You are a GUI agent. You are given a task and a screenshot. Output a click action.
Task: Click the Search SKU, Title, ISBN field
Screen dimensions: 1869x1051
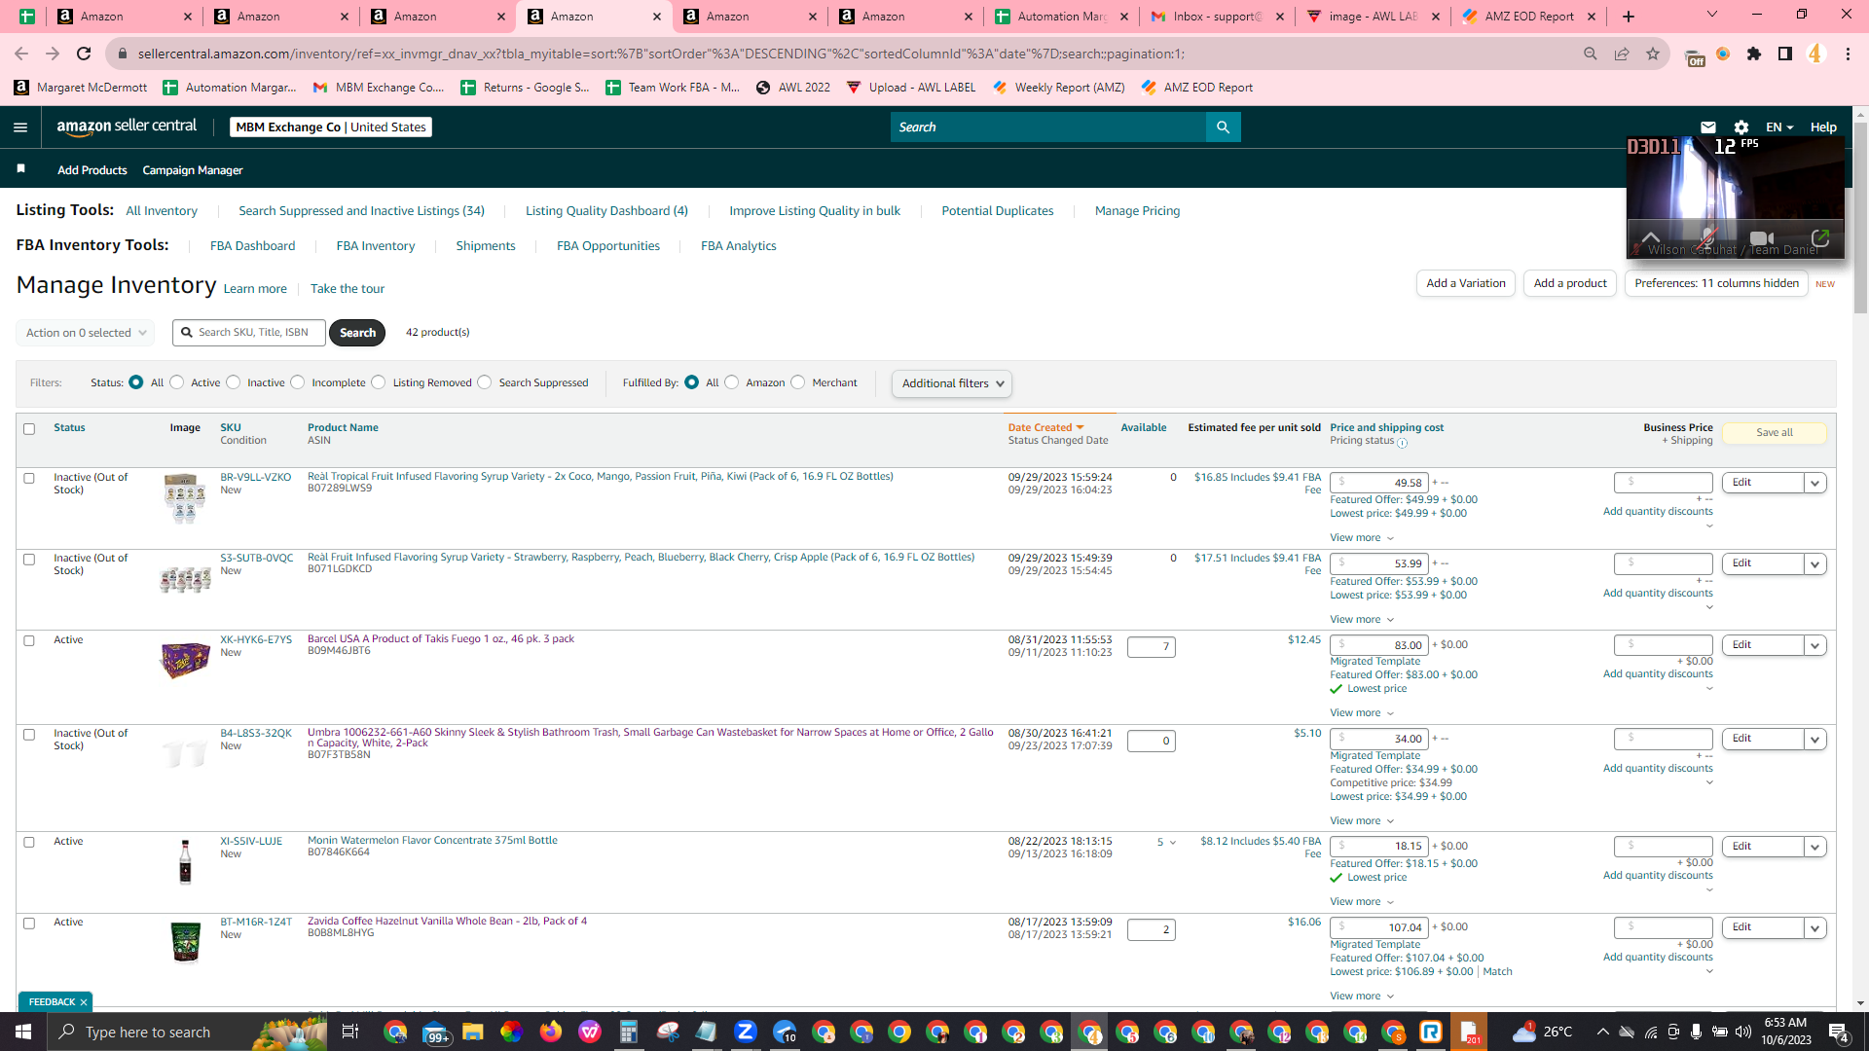point(249,333)
